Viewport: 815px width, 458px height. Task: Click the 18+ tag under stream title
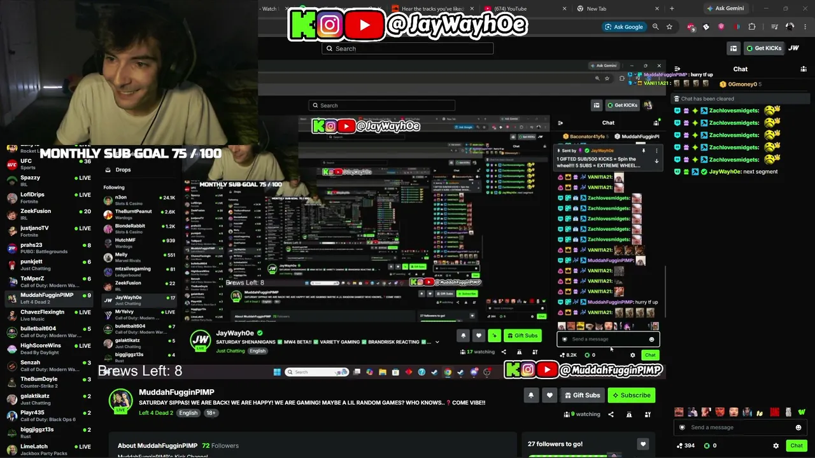(x=211, y=413)
